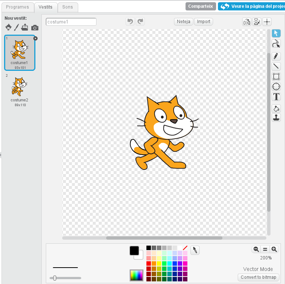
Task: Reset canvas zoom to 100%
Action: pyautogui.click(x=265, y=249)
